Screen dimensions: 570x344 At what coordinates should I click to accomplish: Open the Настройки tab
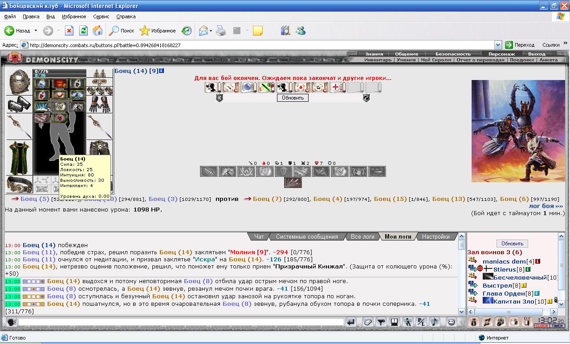437,236
